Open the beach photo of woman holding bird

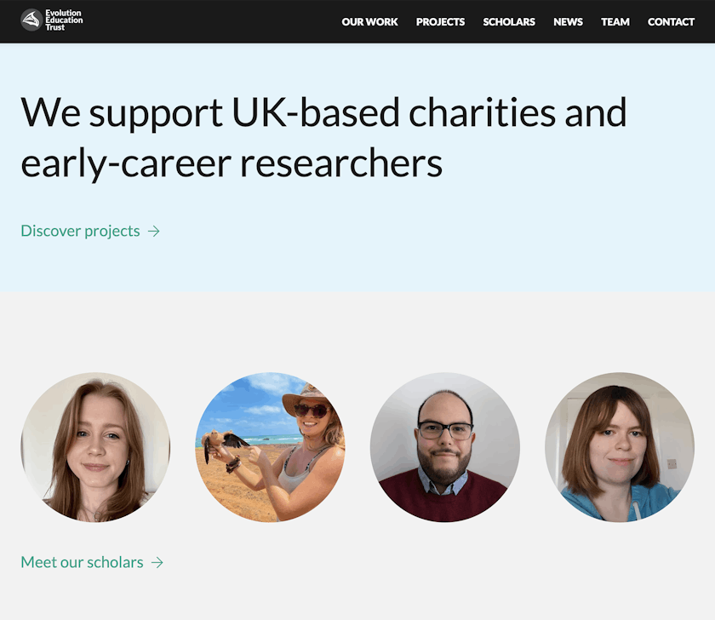tap(271, 447)
